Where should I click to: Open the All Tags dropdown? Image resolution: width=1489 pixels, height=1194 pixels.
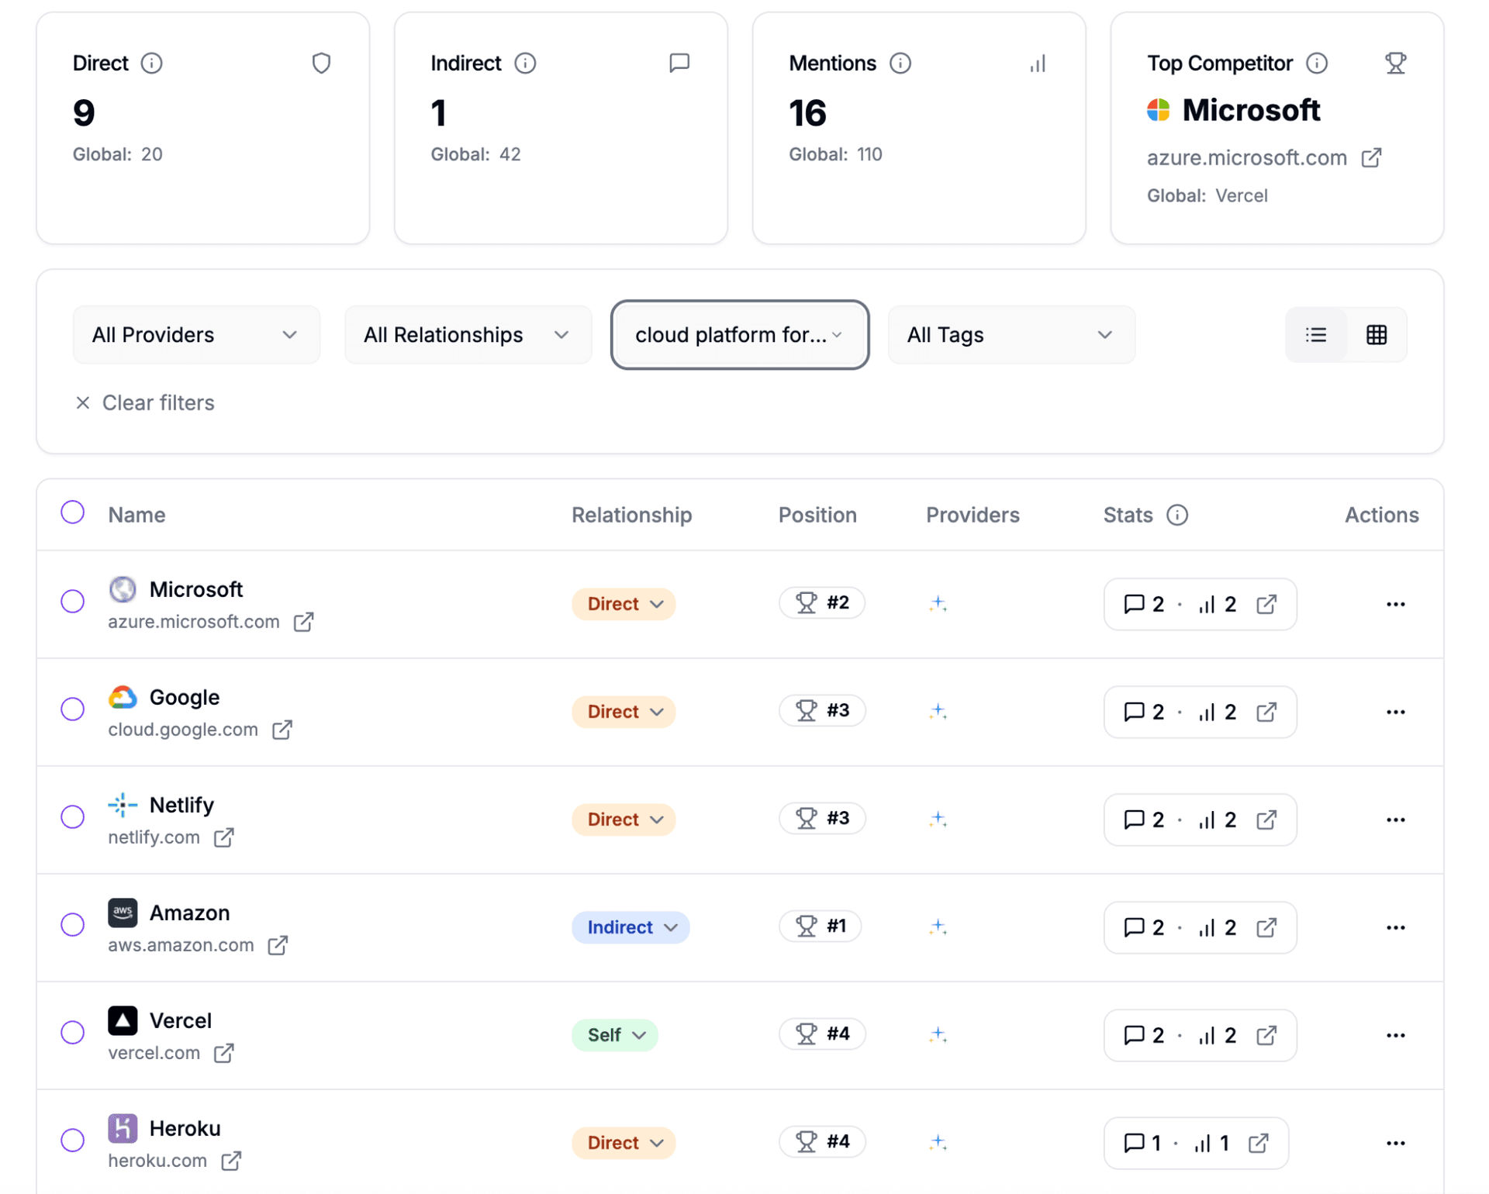(1011, 335)
